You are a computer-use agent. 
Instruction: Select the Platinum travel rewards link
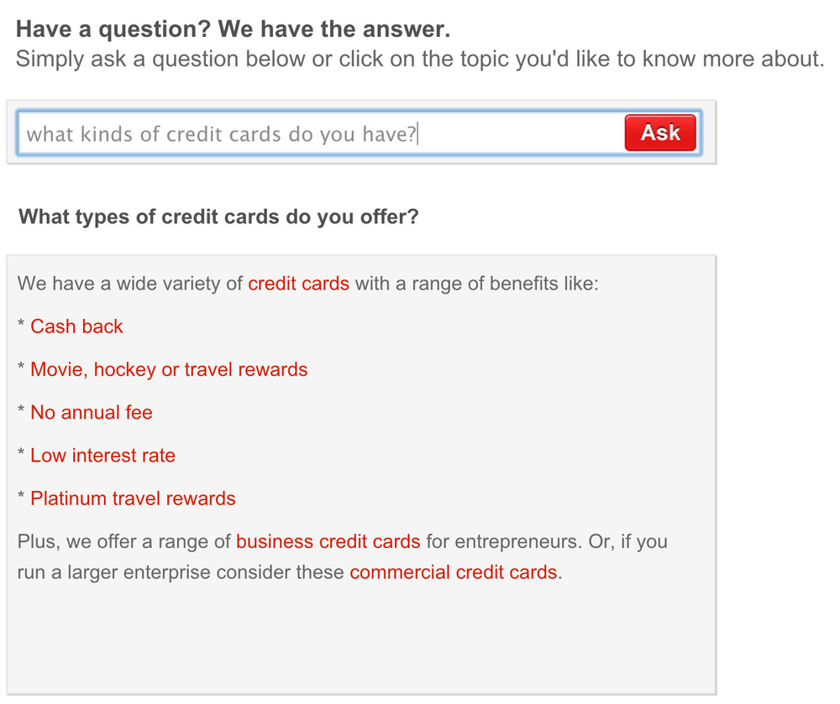click(x=132, y=498)
